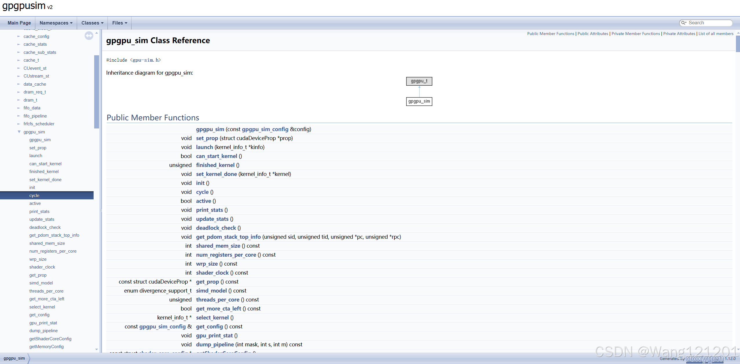Expand the cache_config tree arrow

tap(19, 36)
